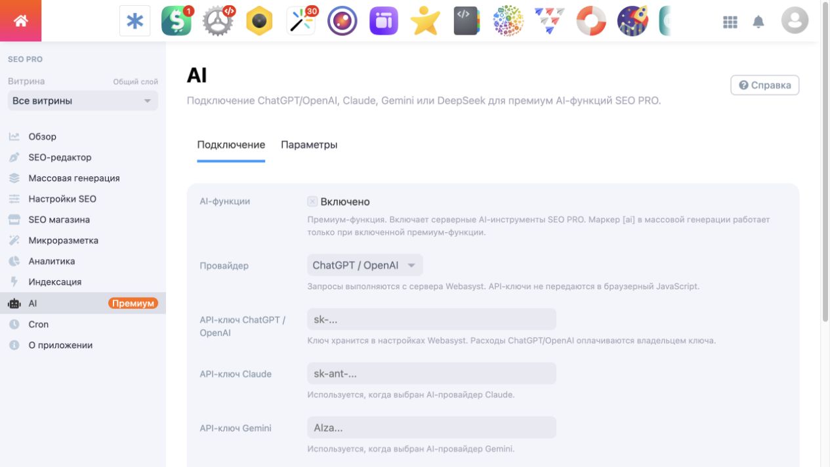Click the Премиум badge on AI item
Image resolution: width=830 pixels, height=467 pixels.
point(133,303)
